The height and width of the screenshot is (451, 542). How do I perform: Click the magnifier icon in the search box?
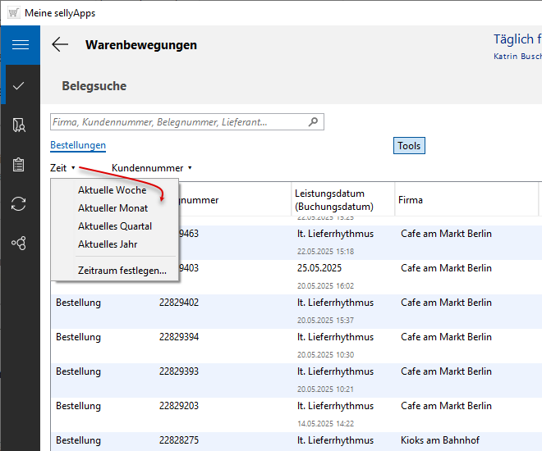pyautogui.click(x=313, y=122)
